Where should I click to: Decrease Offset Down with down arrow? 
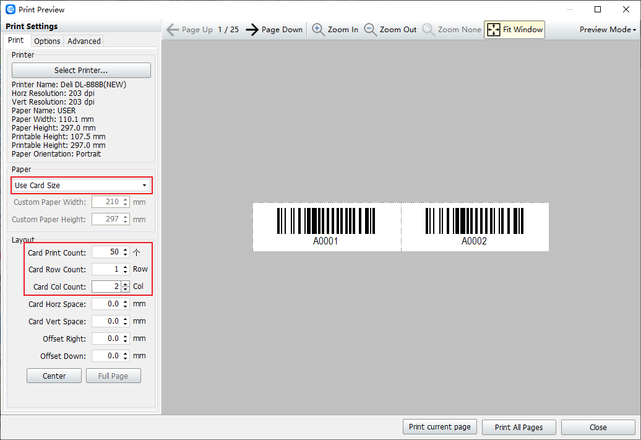point(126,359)
